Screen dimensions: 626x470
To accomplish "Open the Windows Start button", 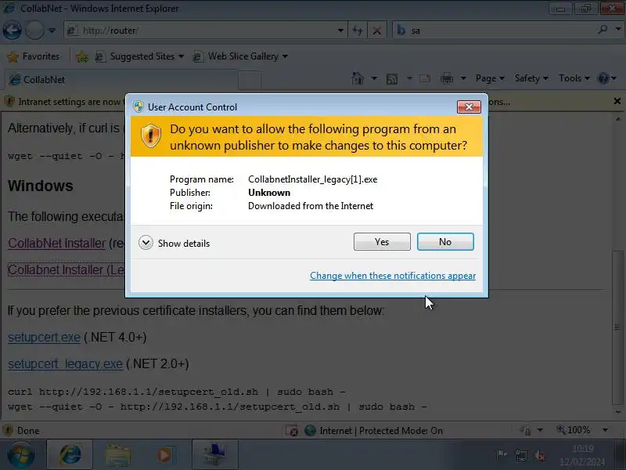I will point(21,455).
